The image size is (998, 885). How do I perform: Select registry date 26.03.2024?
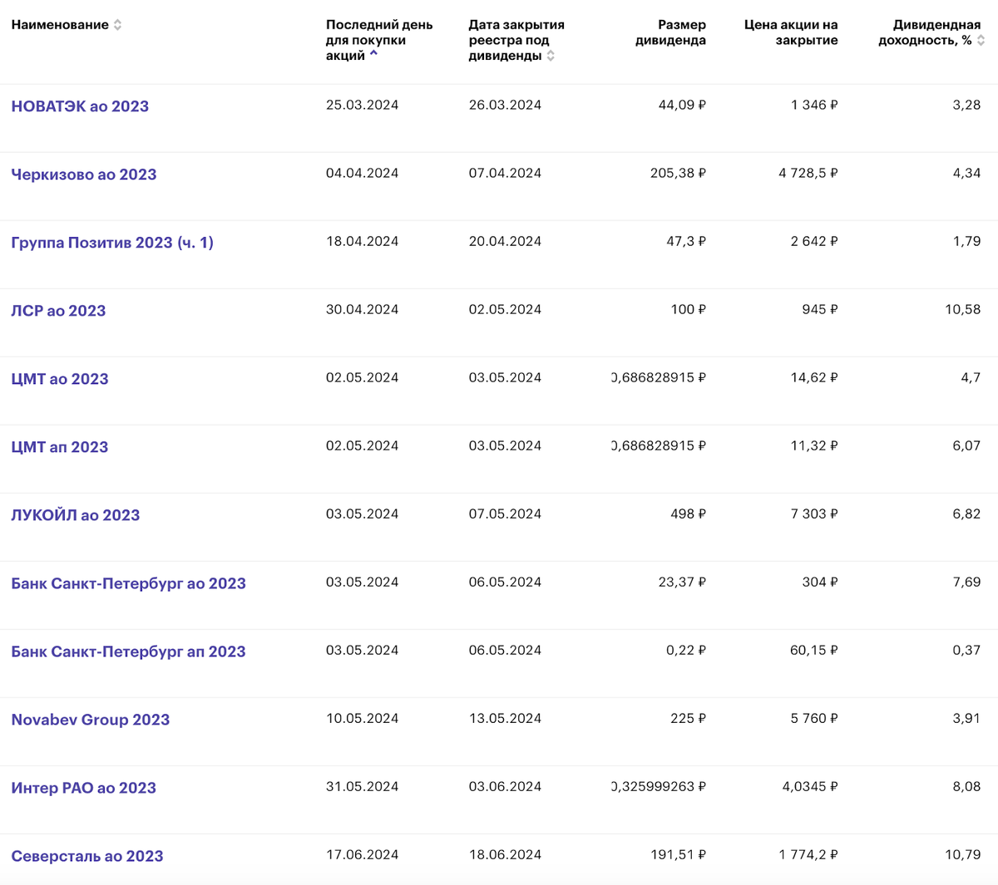pyautogui.click(x=505, y=105)
